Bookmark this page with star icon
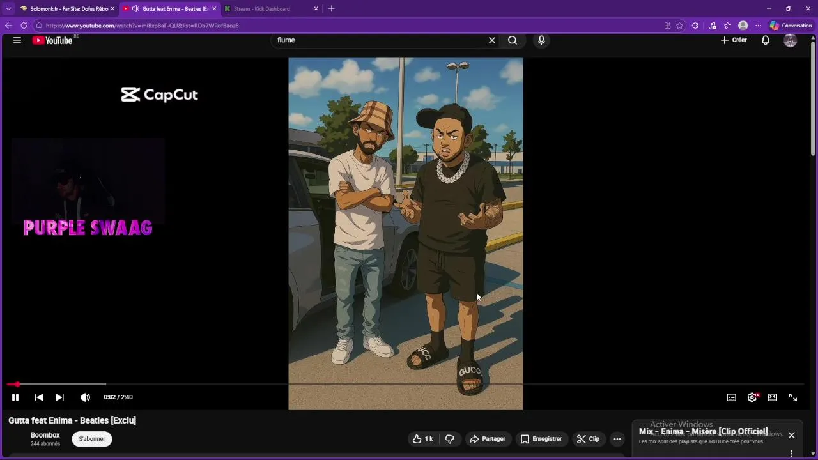The width and height of the screenshot is (818, 460). point(679,26)
